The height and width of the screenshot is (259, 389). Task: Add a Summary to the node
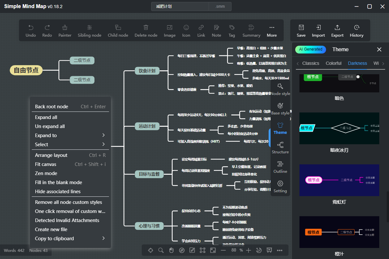(x=251, y=31)
